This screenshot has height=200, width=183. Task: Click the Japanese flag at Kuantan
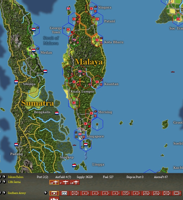click(x=97, y=82)
